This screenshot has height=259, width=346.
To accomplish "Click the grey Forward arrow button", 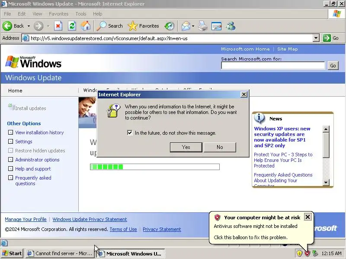I will point(38,26).
